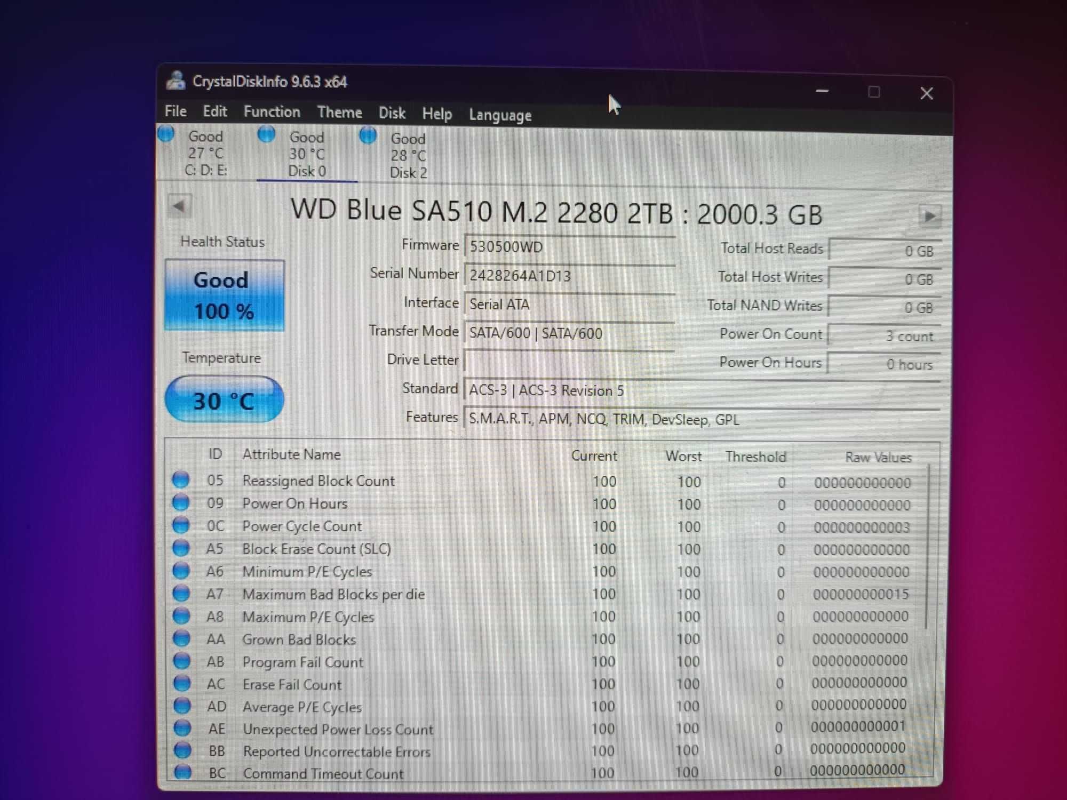Switch to the Disk 2 tab
Screen dimensions: 1067x800
pyautogui.click(x=408, y=156)
